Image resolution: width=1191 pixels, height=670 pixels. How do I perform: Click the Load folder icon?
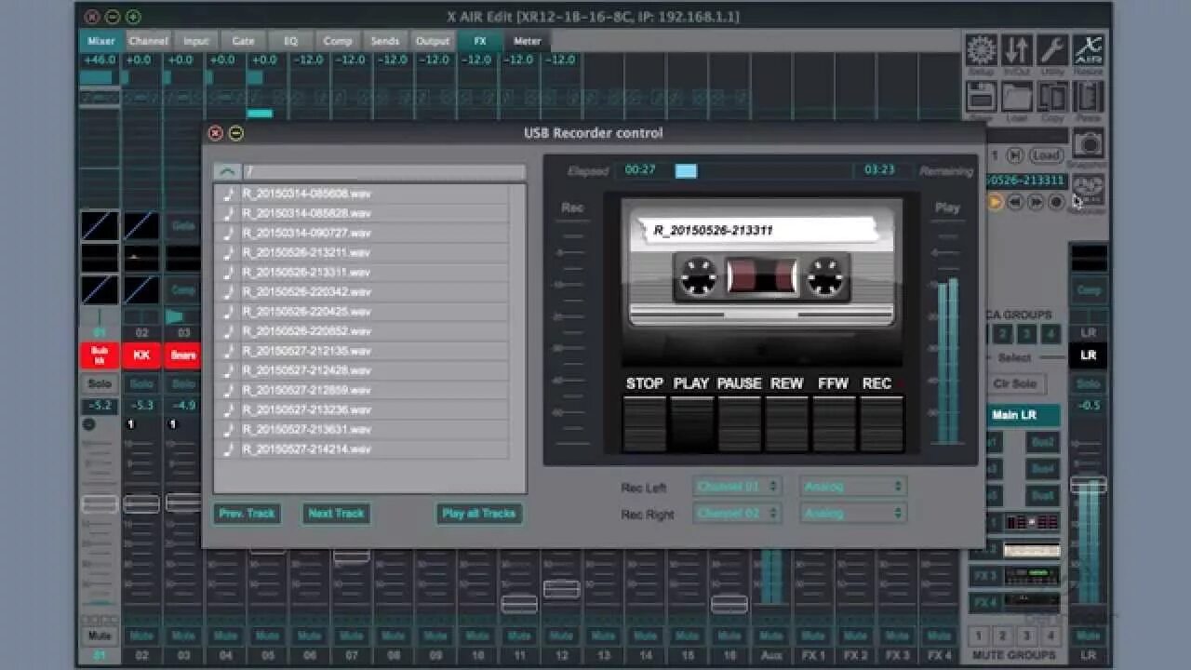click(1017, 97)
